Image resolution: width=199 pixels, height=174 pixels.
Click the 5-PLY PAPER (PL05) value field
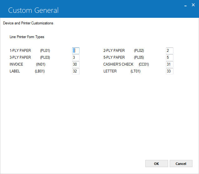click(x=170, y=57)
